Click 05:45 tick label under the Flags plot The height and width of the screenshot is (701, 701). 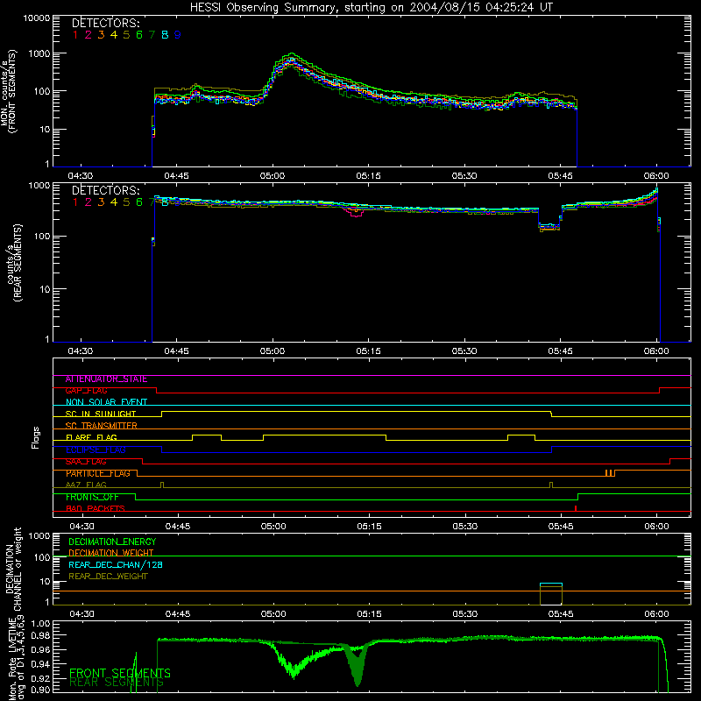point(561,527)
